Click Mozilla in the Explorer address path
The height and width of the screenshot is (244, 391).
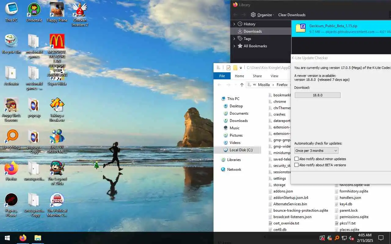click(x=264, y=85)
